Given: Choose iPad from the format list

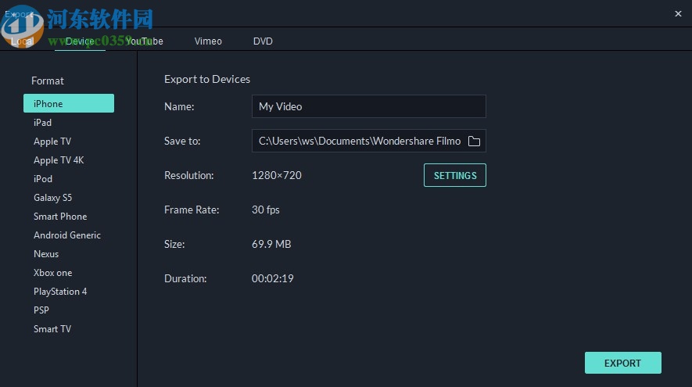Looking at the screenshot, I should pos(43,123).
